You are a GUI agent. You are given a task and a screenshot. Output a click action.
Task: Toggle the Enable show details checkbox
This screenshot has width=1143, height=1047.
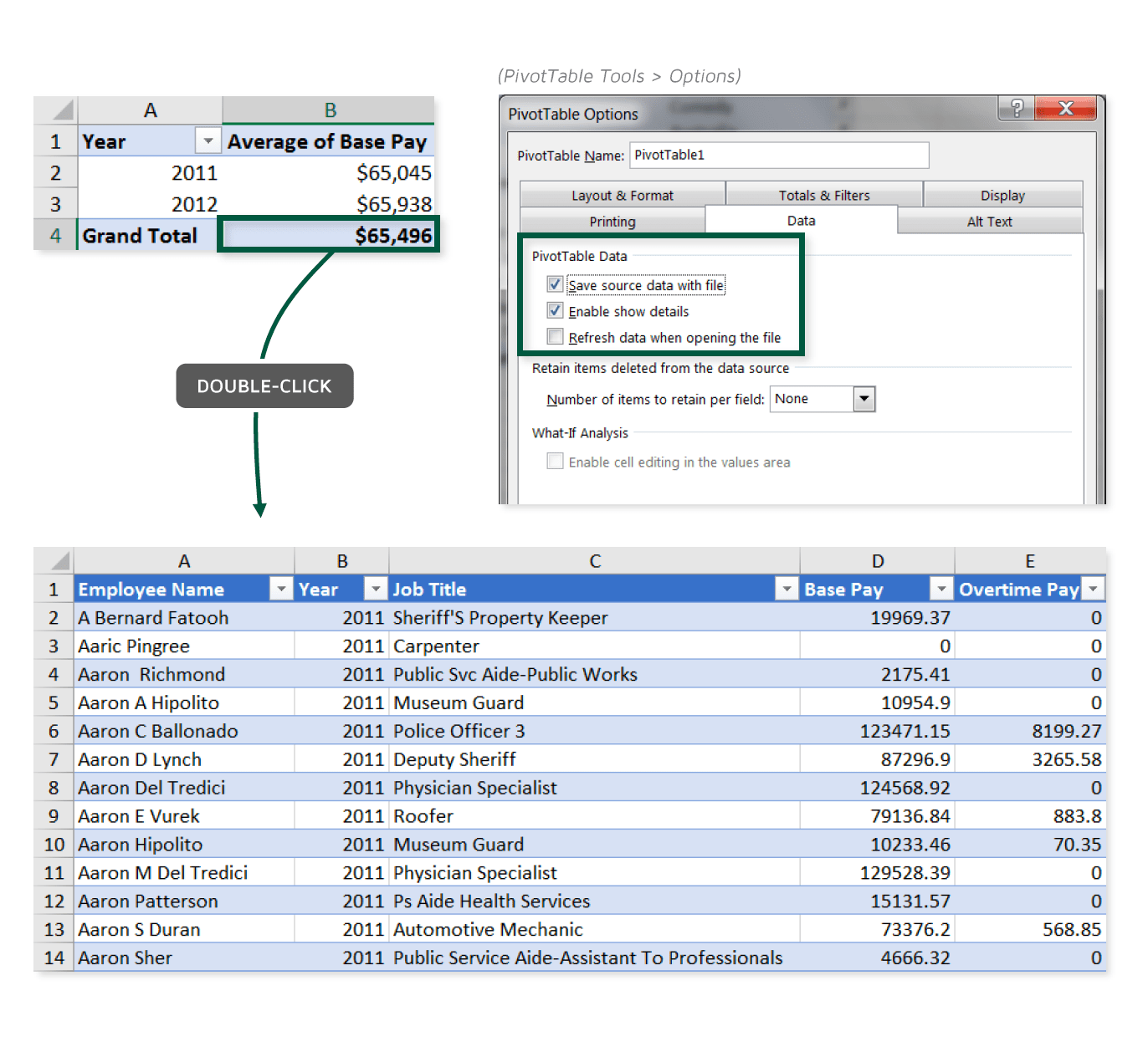(x=555, y=310)
